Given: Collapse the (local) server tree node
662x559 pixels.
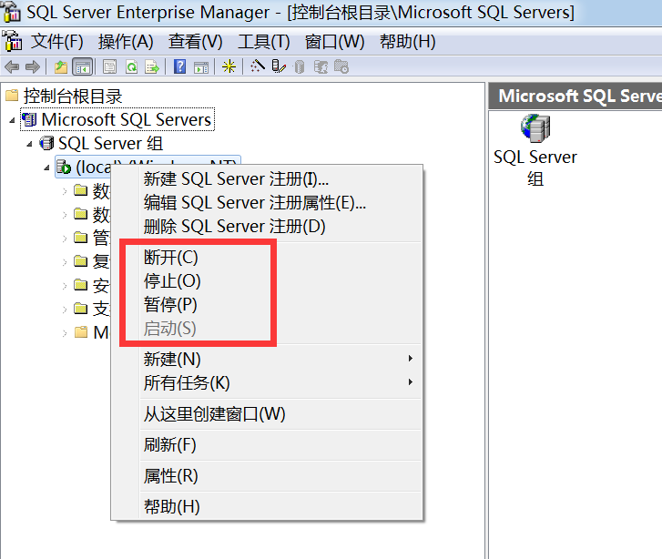Looking at the screenshot, I should coord(46,168).
